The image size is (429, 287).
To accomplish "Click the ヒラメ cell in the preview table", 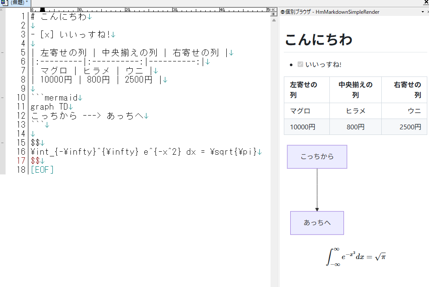I will tap(356, 111).
